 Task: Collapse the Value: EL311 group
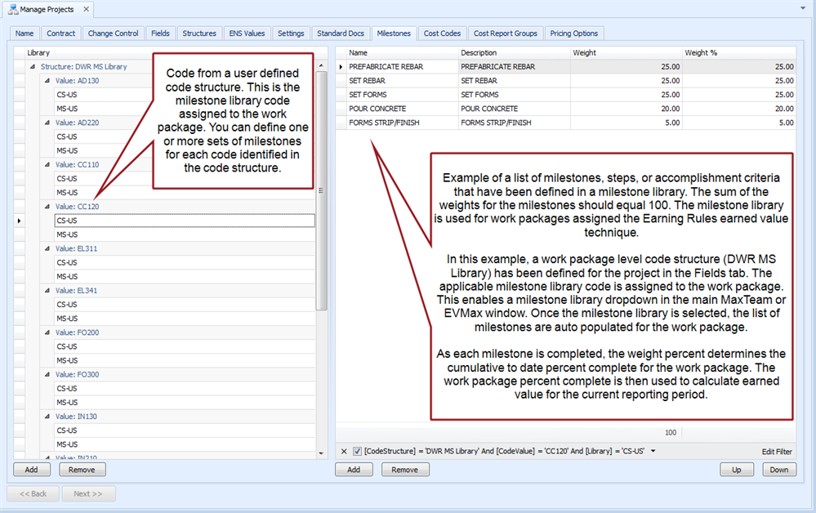[x=47, y=248]
